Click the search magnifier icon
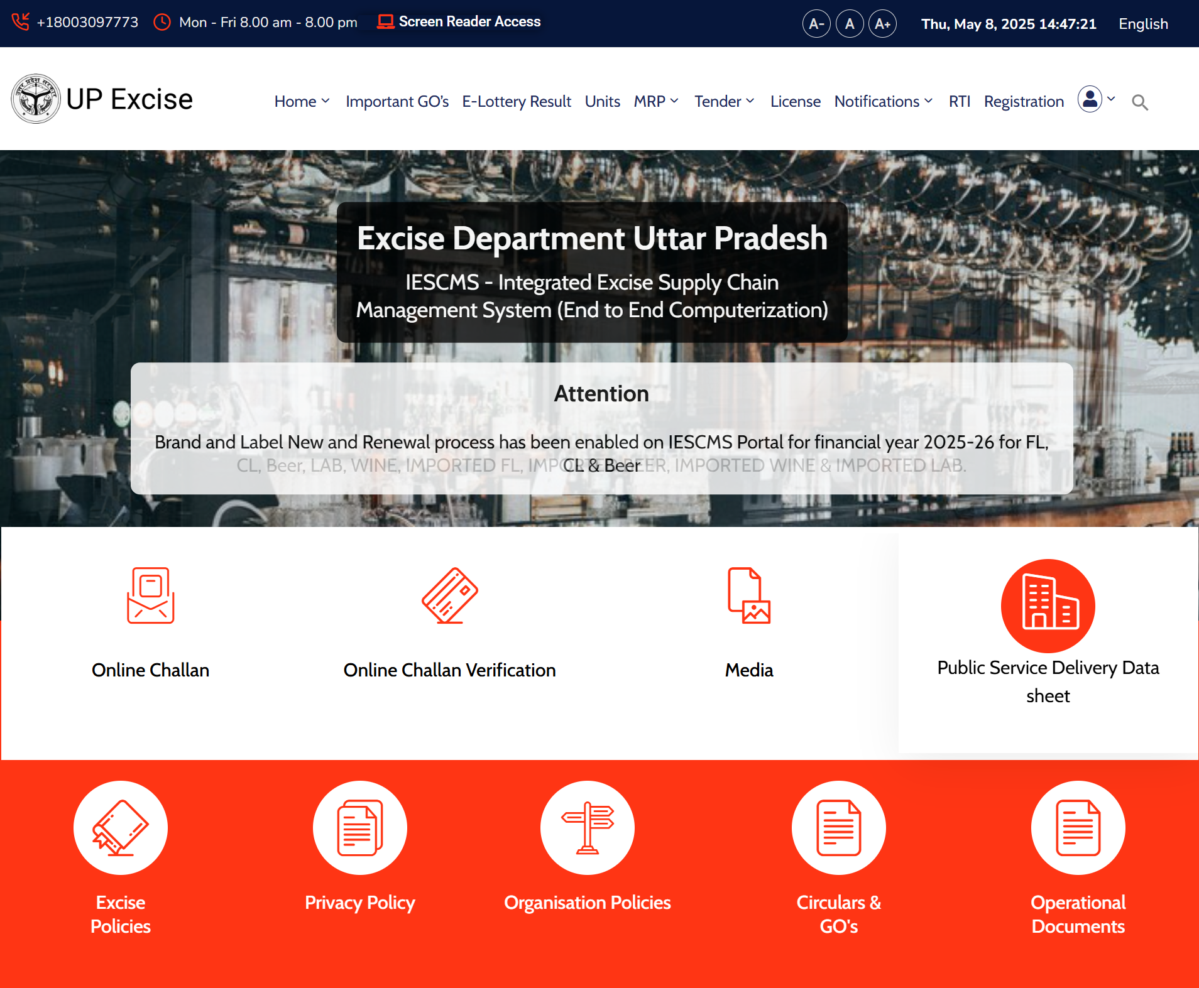Image resolution: width=1199 pixels, height=988 pixels. point(1140,102)
